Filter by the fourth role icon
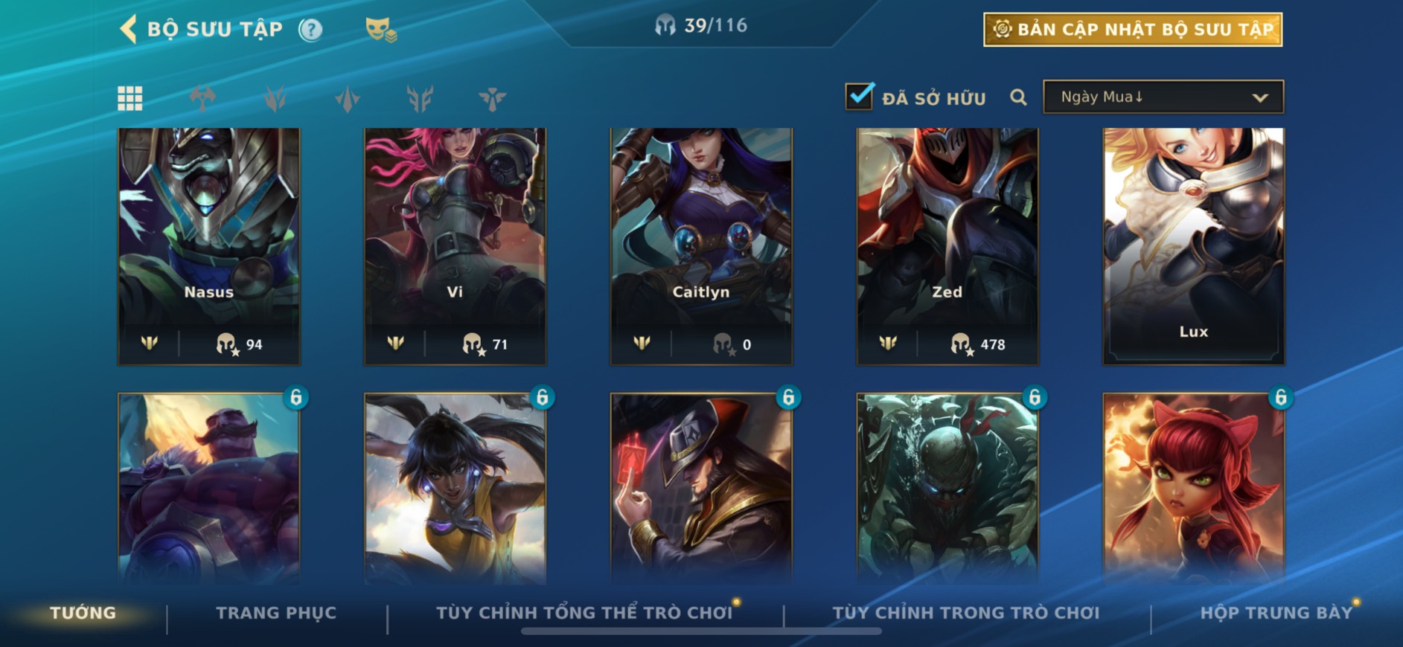 pyautogui.click(x=420, y=98)
